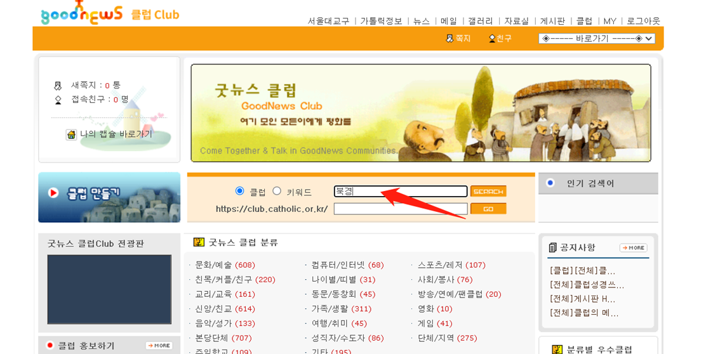Open 문화/예술 (608) category
Viewport: 706px width, 354px height.
point(225,265)
